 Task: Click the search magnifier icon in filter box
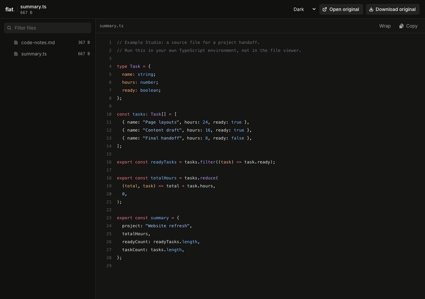(9, 28)
